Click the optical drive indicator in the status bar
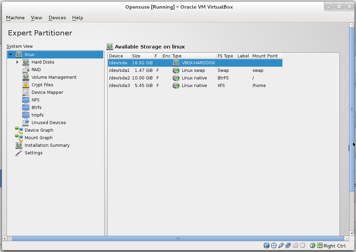The image size is (356, 252). click(x=274, y=245)
